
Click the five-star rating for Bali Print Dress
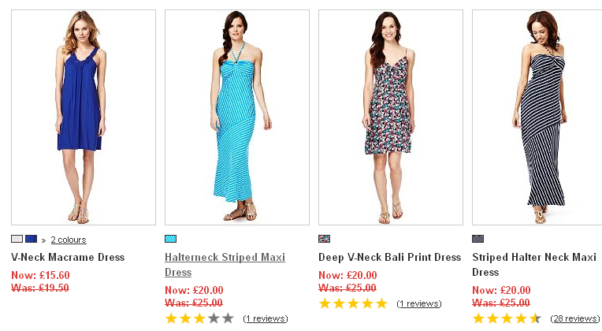353,303
